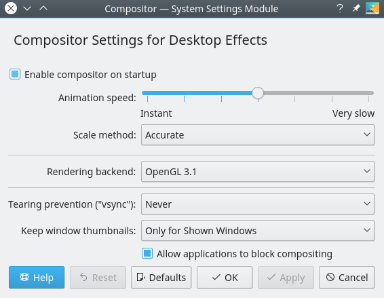Expand the Keep window thumbnails combo box

[258, 231]
